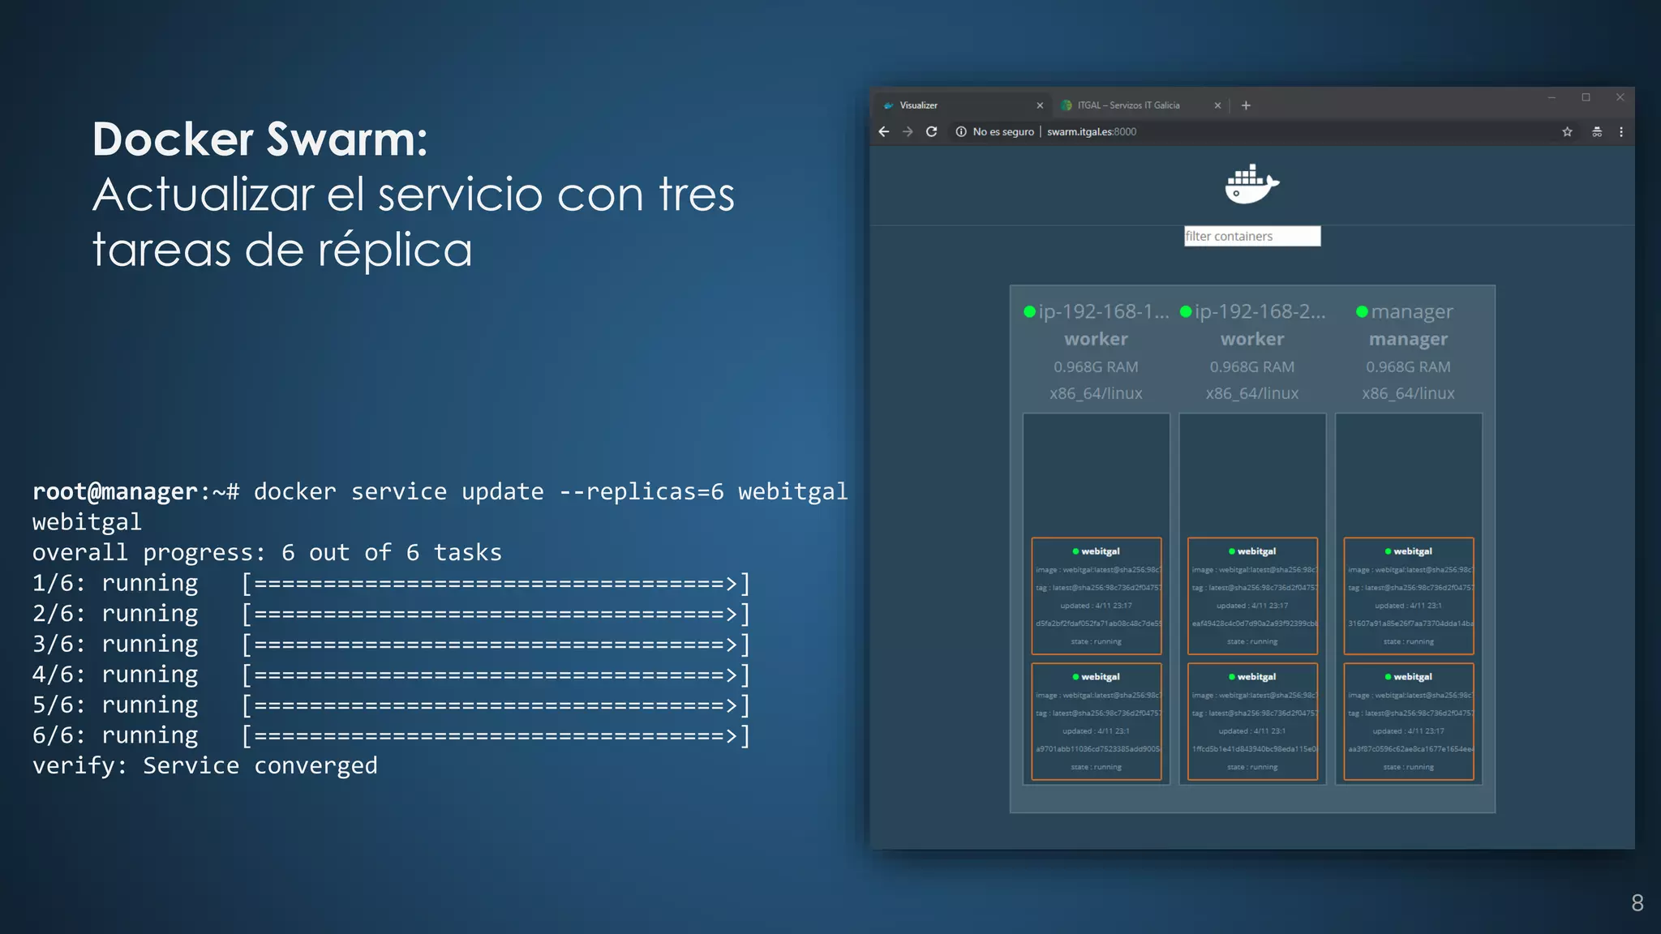This screenshot has height=934, width=1661.
Task: Switch to the ITGAL – Servizos IT Galicia tab
Action: click(1140, 105)
